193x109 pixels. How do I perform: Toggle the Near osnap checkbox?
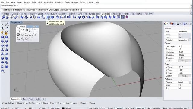[9, 103]
